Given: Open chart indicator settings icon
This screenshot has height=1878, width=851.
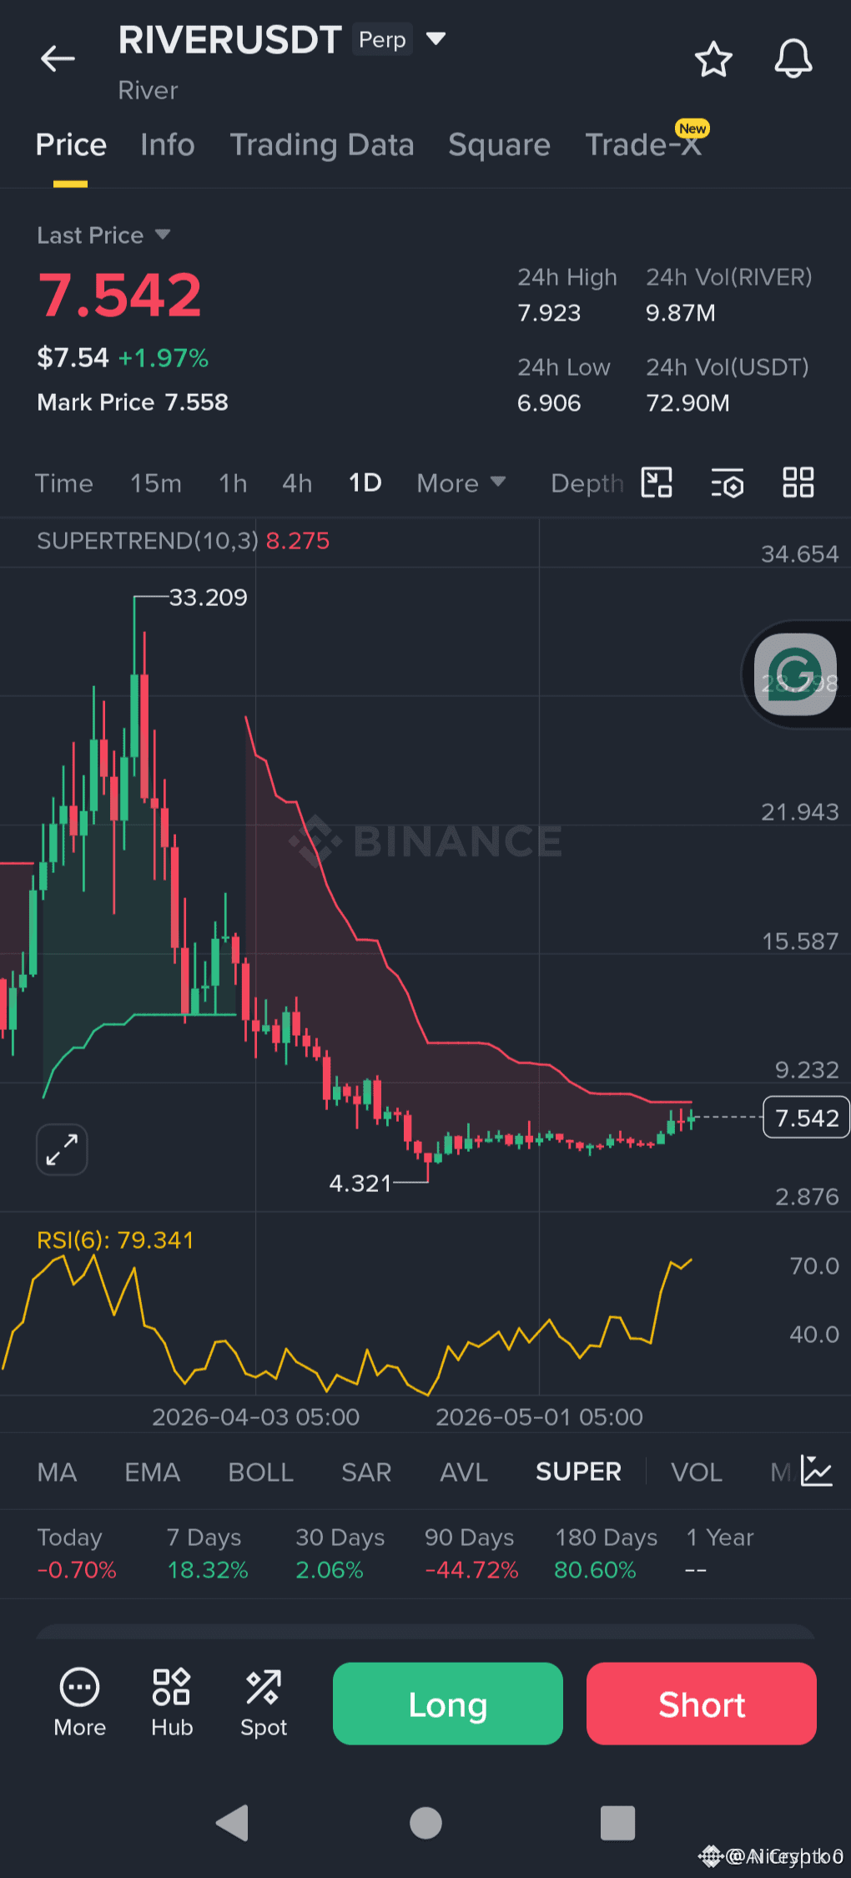Looking at the screenshot, I should pos(727,482).
